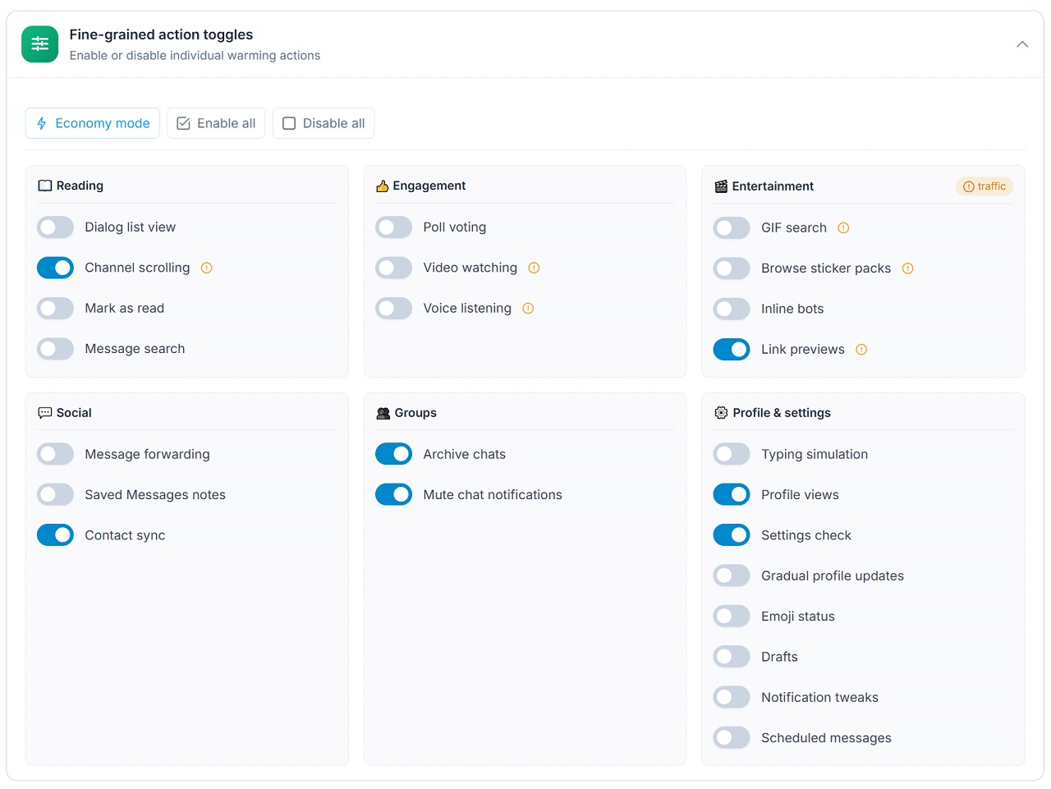Turn off Channel scrolling toggle

tap(55, 268)
